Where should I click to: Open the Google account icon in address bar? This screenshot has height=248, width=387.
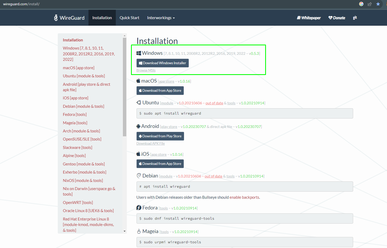point(361,4)
